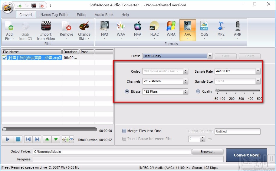Toggle Insert Pause between Files checkbox
276x171 pixels.
pyautogui.click(x=124, y=139)
